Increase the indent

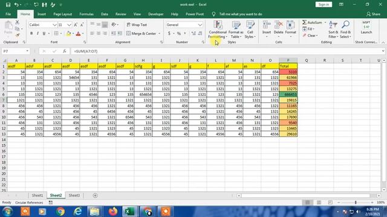(120, 33)
